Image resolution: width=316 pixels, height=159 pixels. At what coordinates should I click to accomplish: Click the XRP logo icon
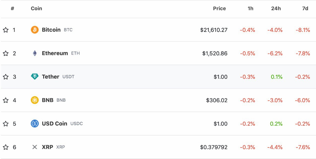[35, 147]
